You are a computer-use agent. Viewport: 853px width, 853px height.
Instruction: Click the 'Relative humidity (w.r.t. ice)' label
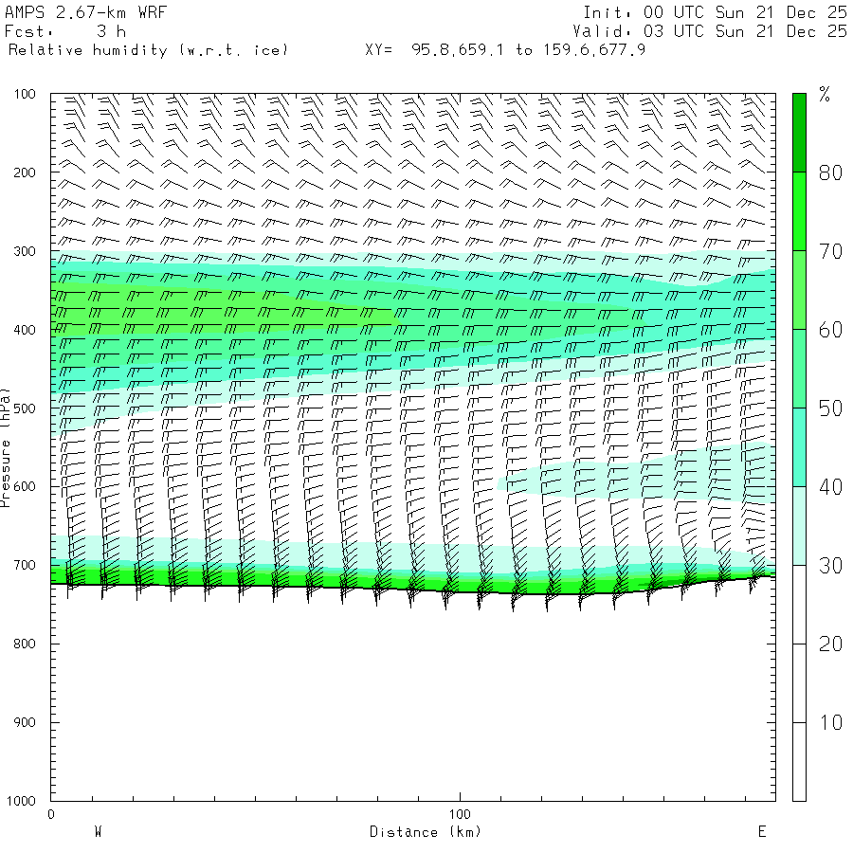click(148, 49)
